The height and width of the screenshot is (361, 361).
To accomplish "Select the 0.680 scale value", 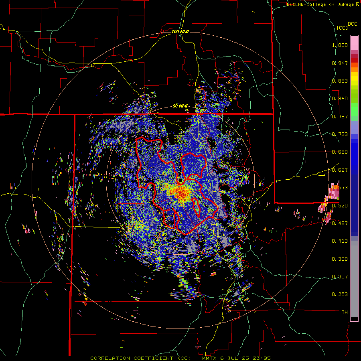I will [340, 152].
